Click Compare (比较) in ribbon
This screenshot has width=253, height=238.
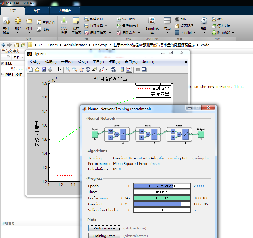[43, 29]
